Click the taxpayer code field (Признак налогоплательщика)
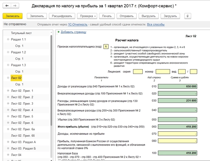 [x=106, y=47]
